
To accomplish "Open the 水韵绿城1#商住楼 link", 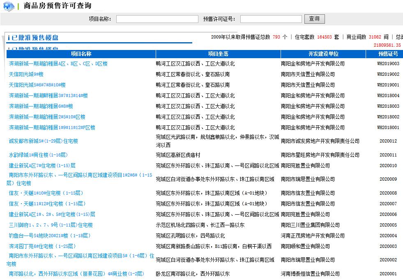I will pyautogui.click(x=38, y=155).
